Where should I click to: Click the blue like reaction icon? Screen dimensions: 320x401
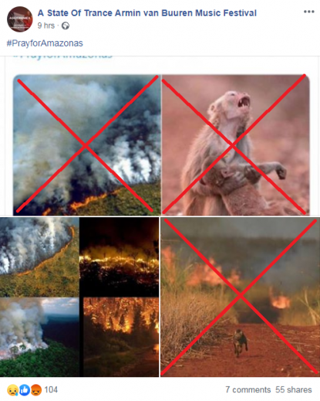coord(25,390)
